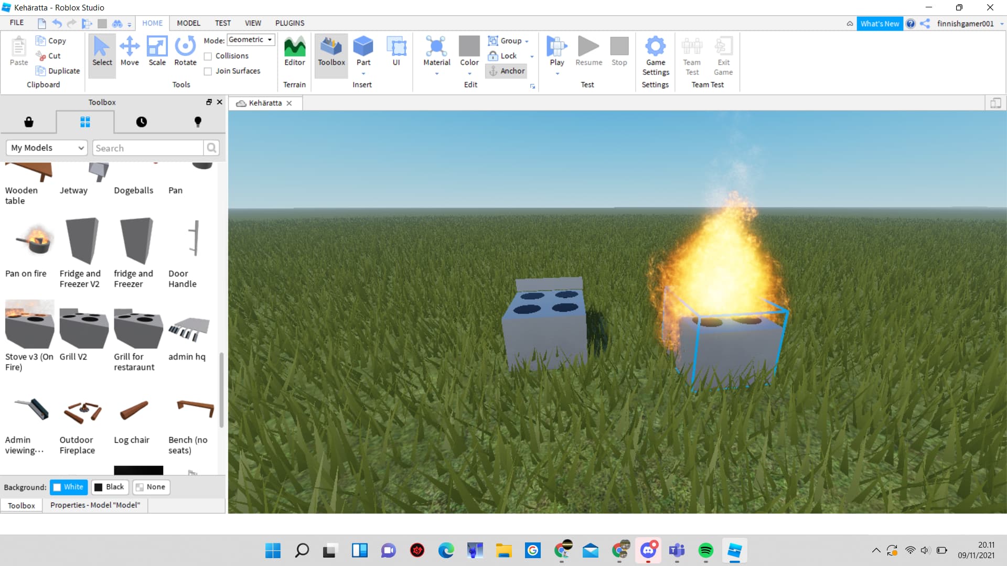Open File Explorer from the taskbar
The height and width of the screenshot is (566, 1007).
pos(504,550)
